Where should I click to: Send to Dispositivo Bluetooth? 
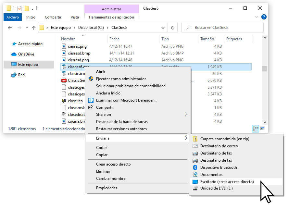[x=236, y=167]
